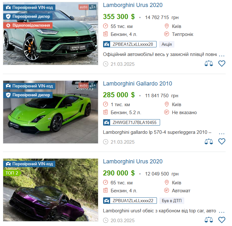Click Перевірений дилер badge on Gallardo photo

pyautogui.click(x=28, y=95)
